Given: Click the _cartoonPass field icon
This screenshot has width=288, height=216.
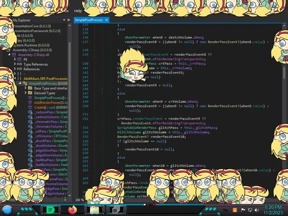Looking at the screenshot, I should (x=30, y=112).
